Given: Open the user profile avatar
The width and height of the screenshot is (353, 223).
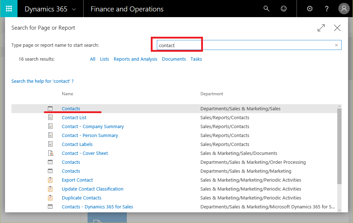Looking at the screenshot, I should [x=344, y=9].
